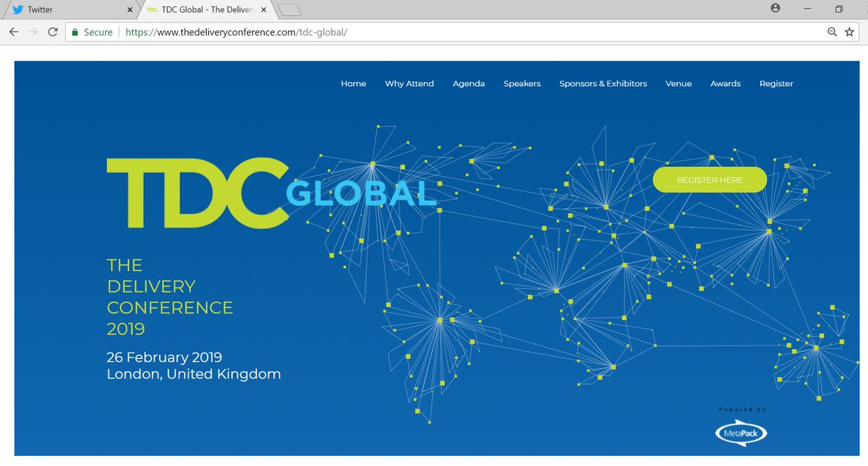Screen dimensions: 868x466
Task: Close the Twitter tab
Action: point(129,10)
